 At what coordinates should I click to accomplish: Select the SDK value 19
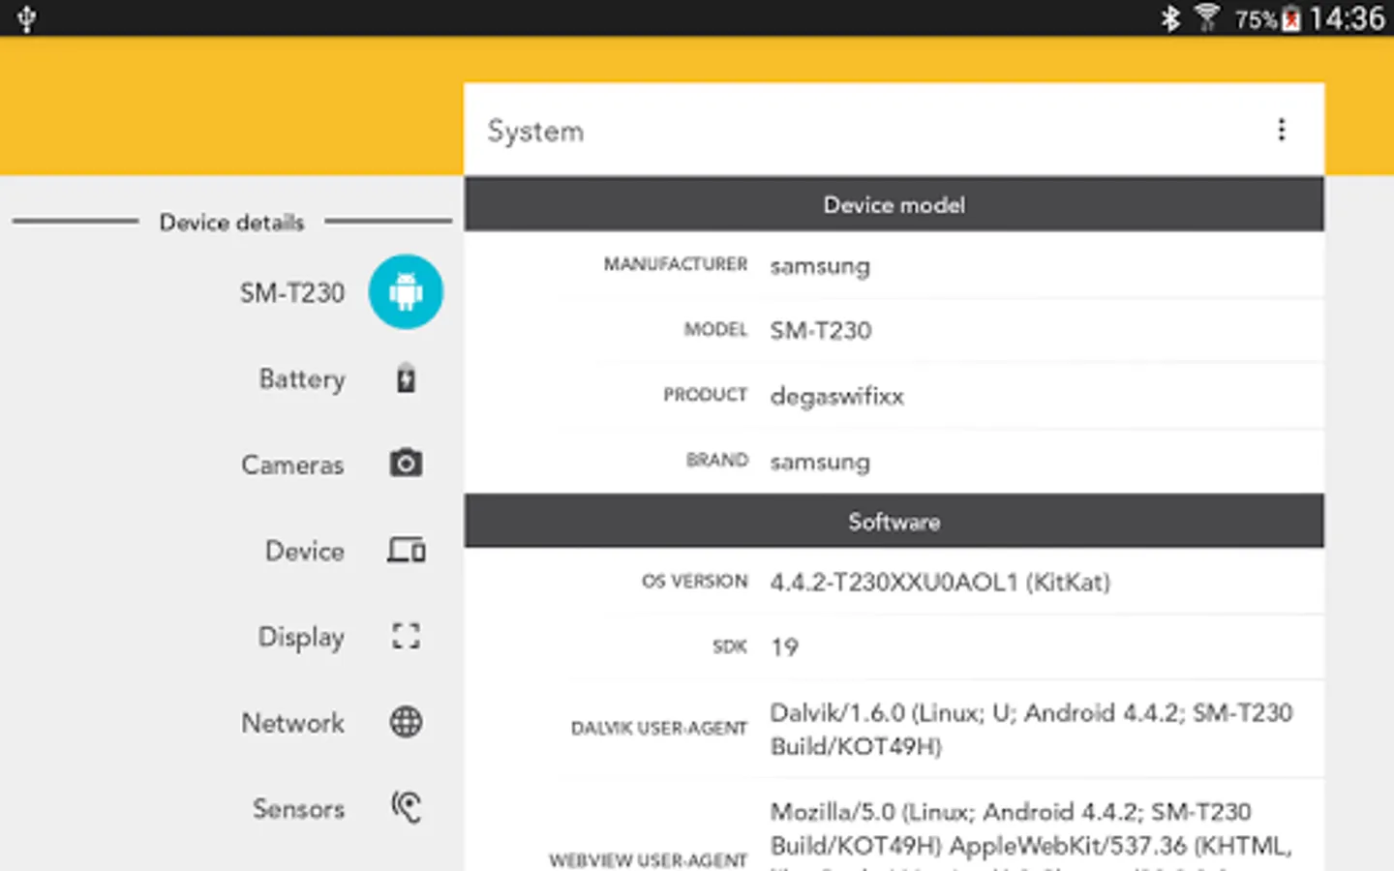784,647
